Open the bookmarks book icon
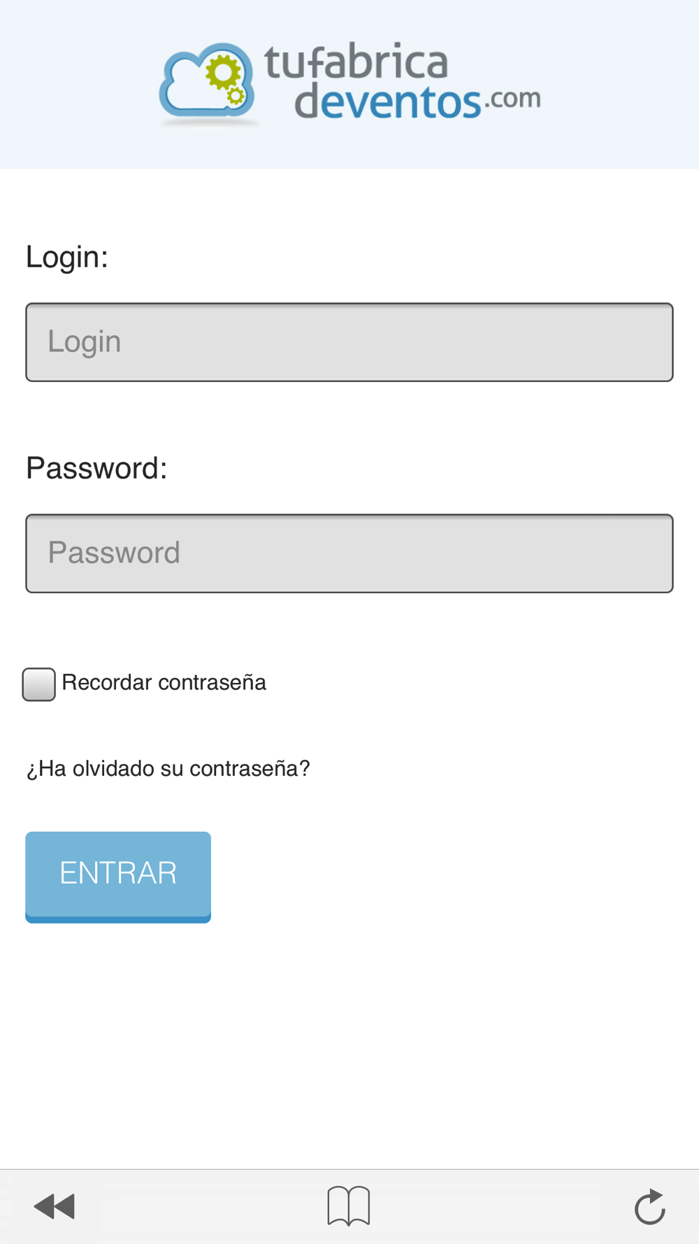 point(349,1206)
